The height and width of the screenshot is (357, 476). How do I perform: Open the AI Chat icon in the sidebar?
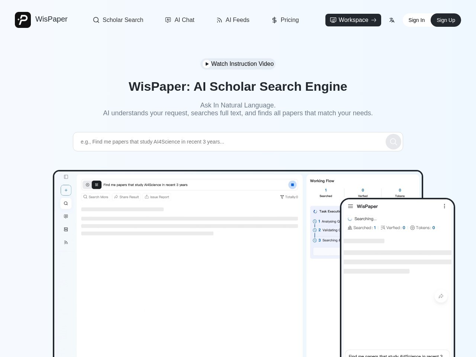coord(66,216)
